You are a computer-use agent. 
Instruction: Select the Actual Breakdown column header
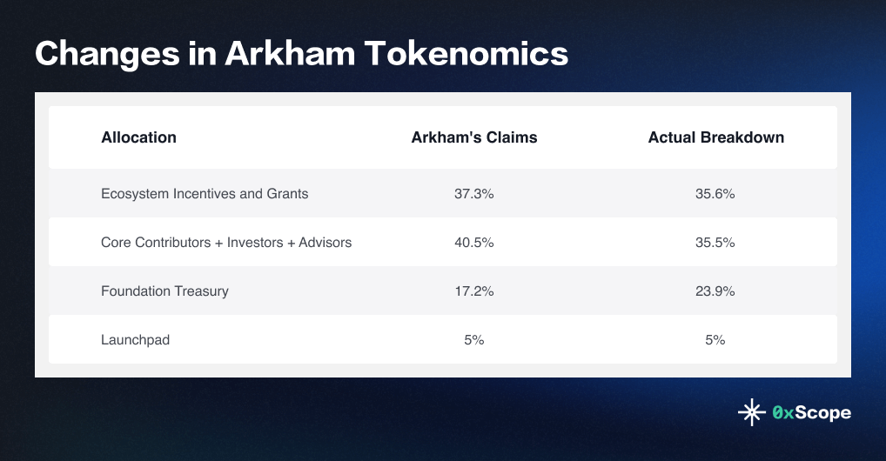click(x=715, y=137)
